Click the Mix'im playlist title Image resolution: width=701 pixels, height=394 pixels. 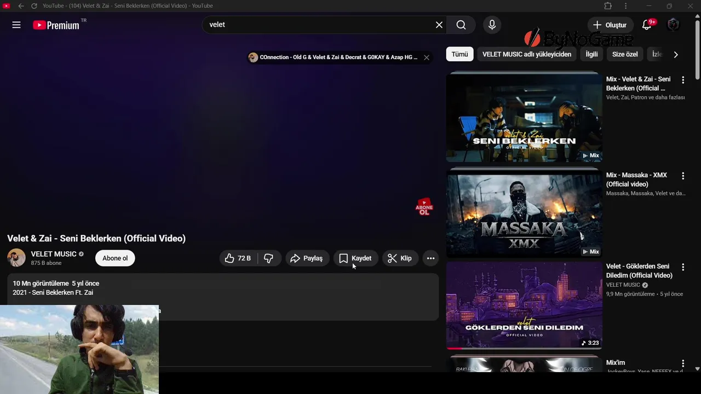pos(616,363)
